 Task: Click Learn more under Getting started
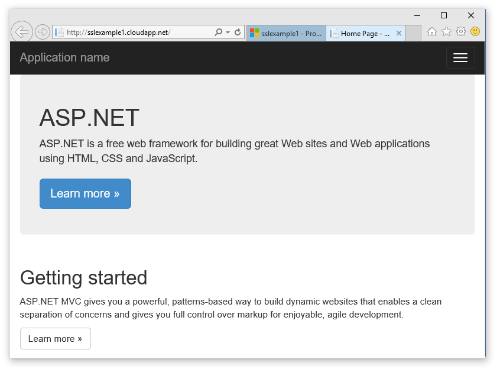click(56, 339)
